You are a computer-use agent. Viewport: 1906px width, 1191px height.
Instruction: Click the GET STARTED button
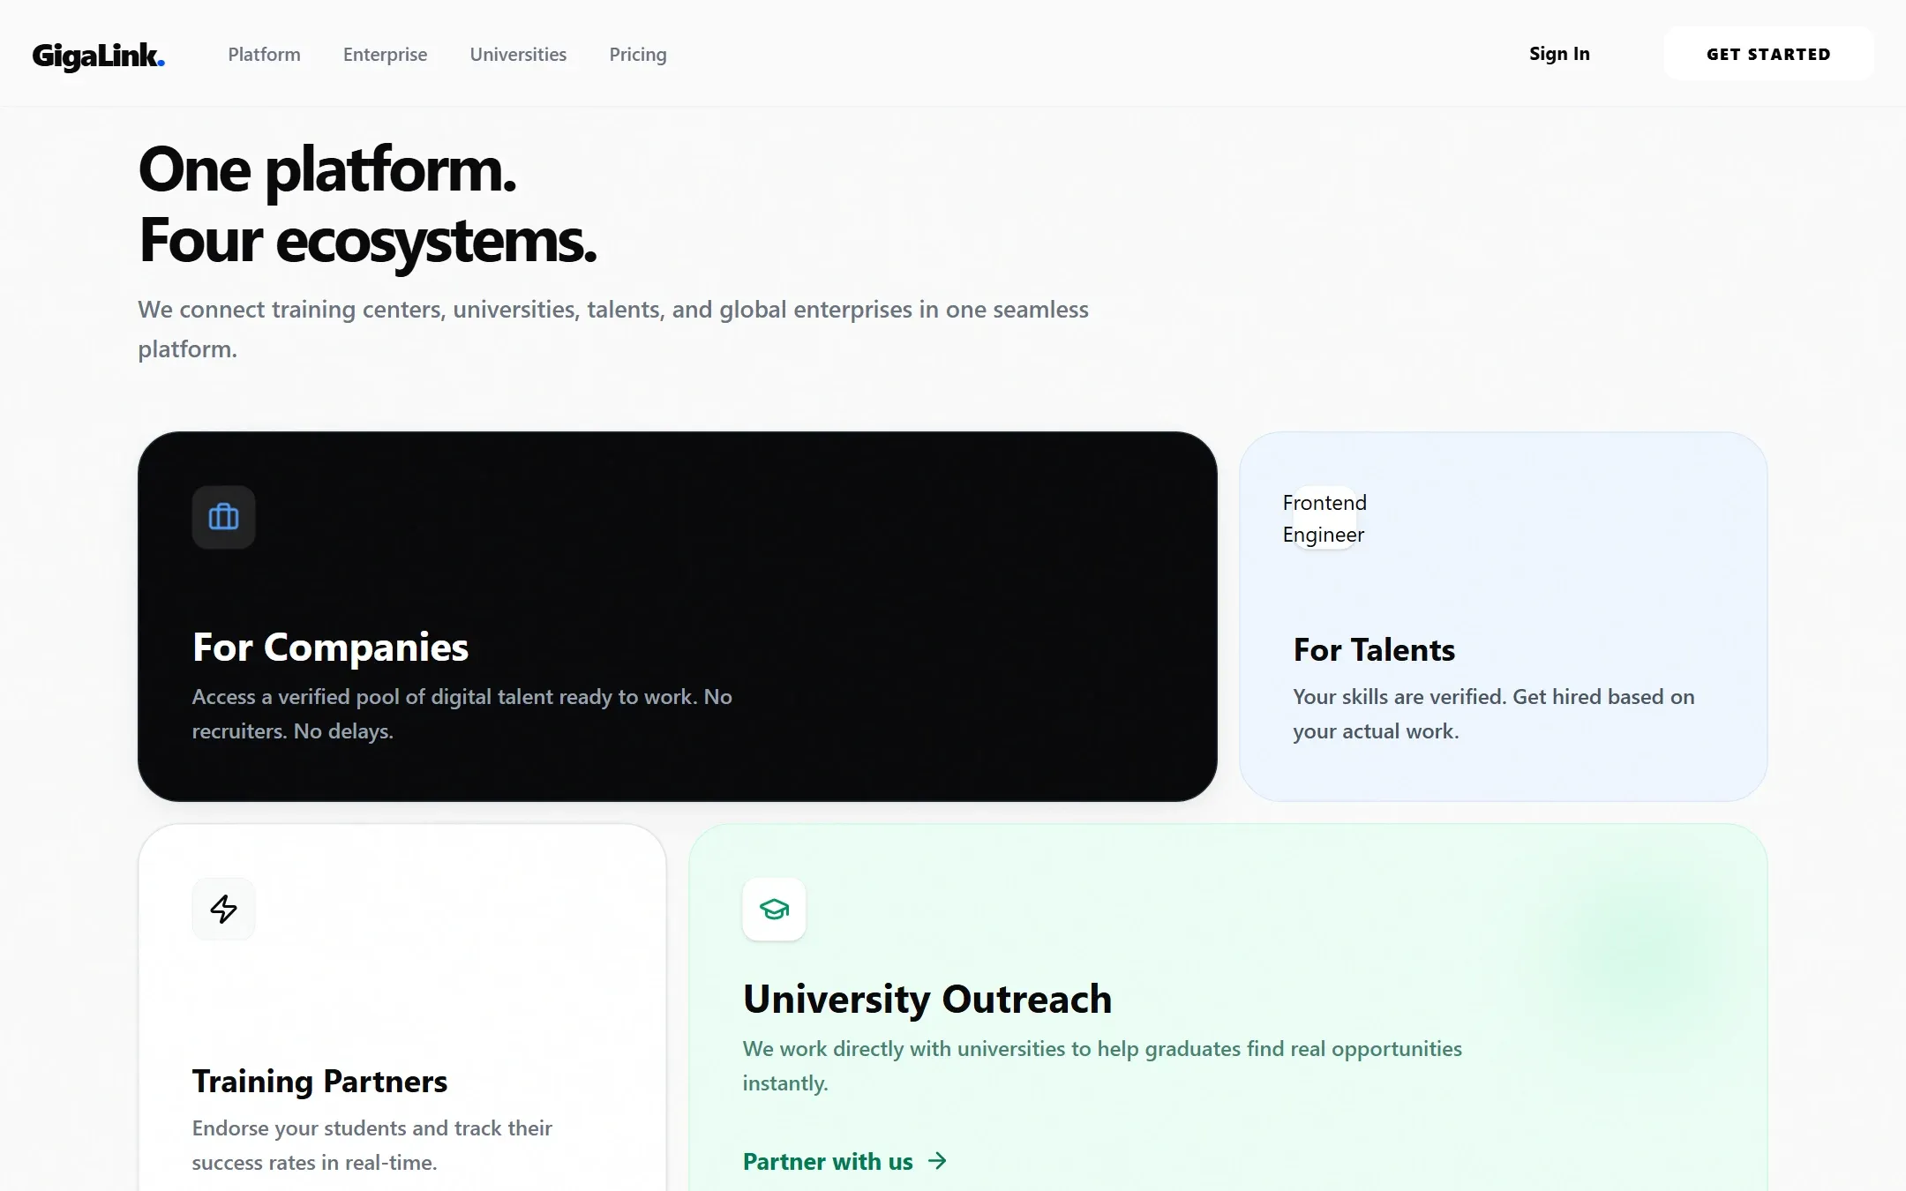pos(1768,54)
